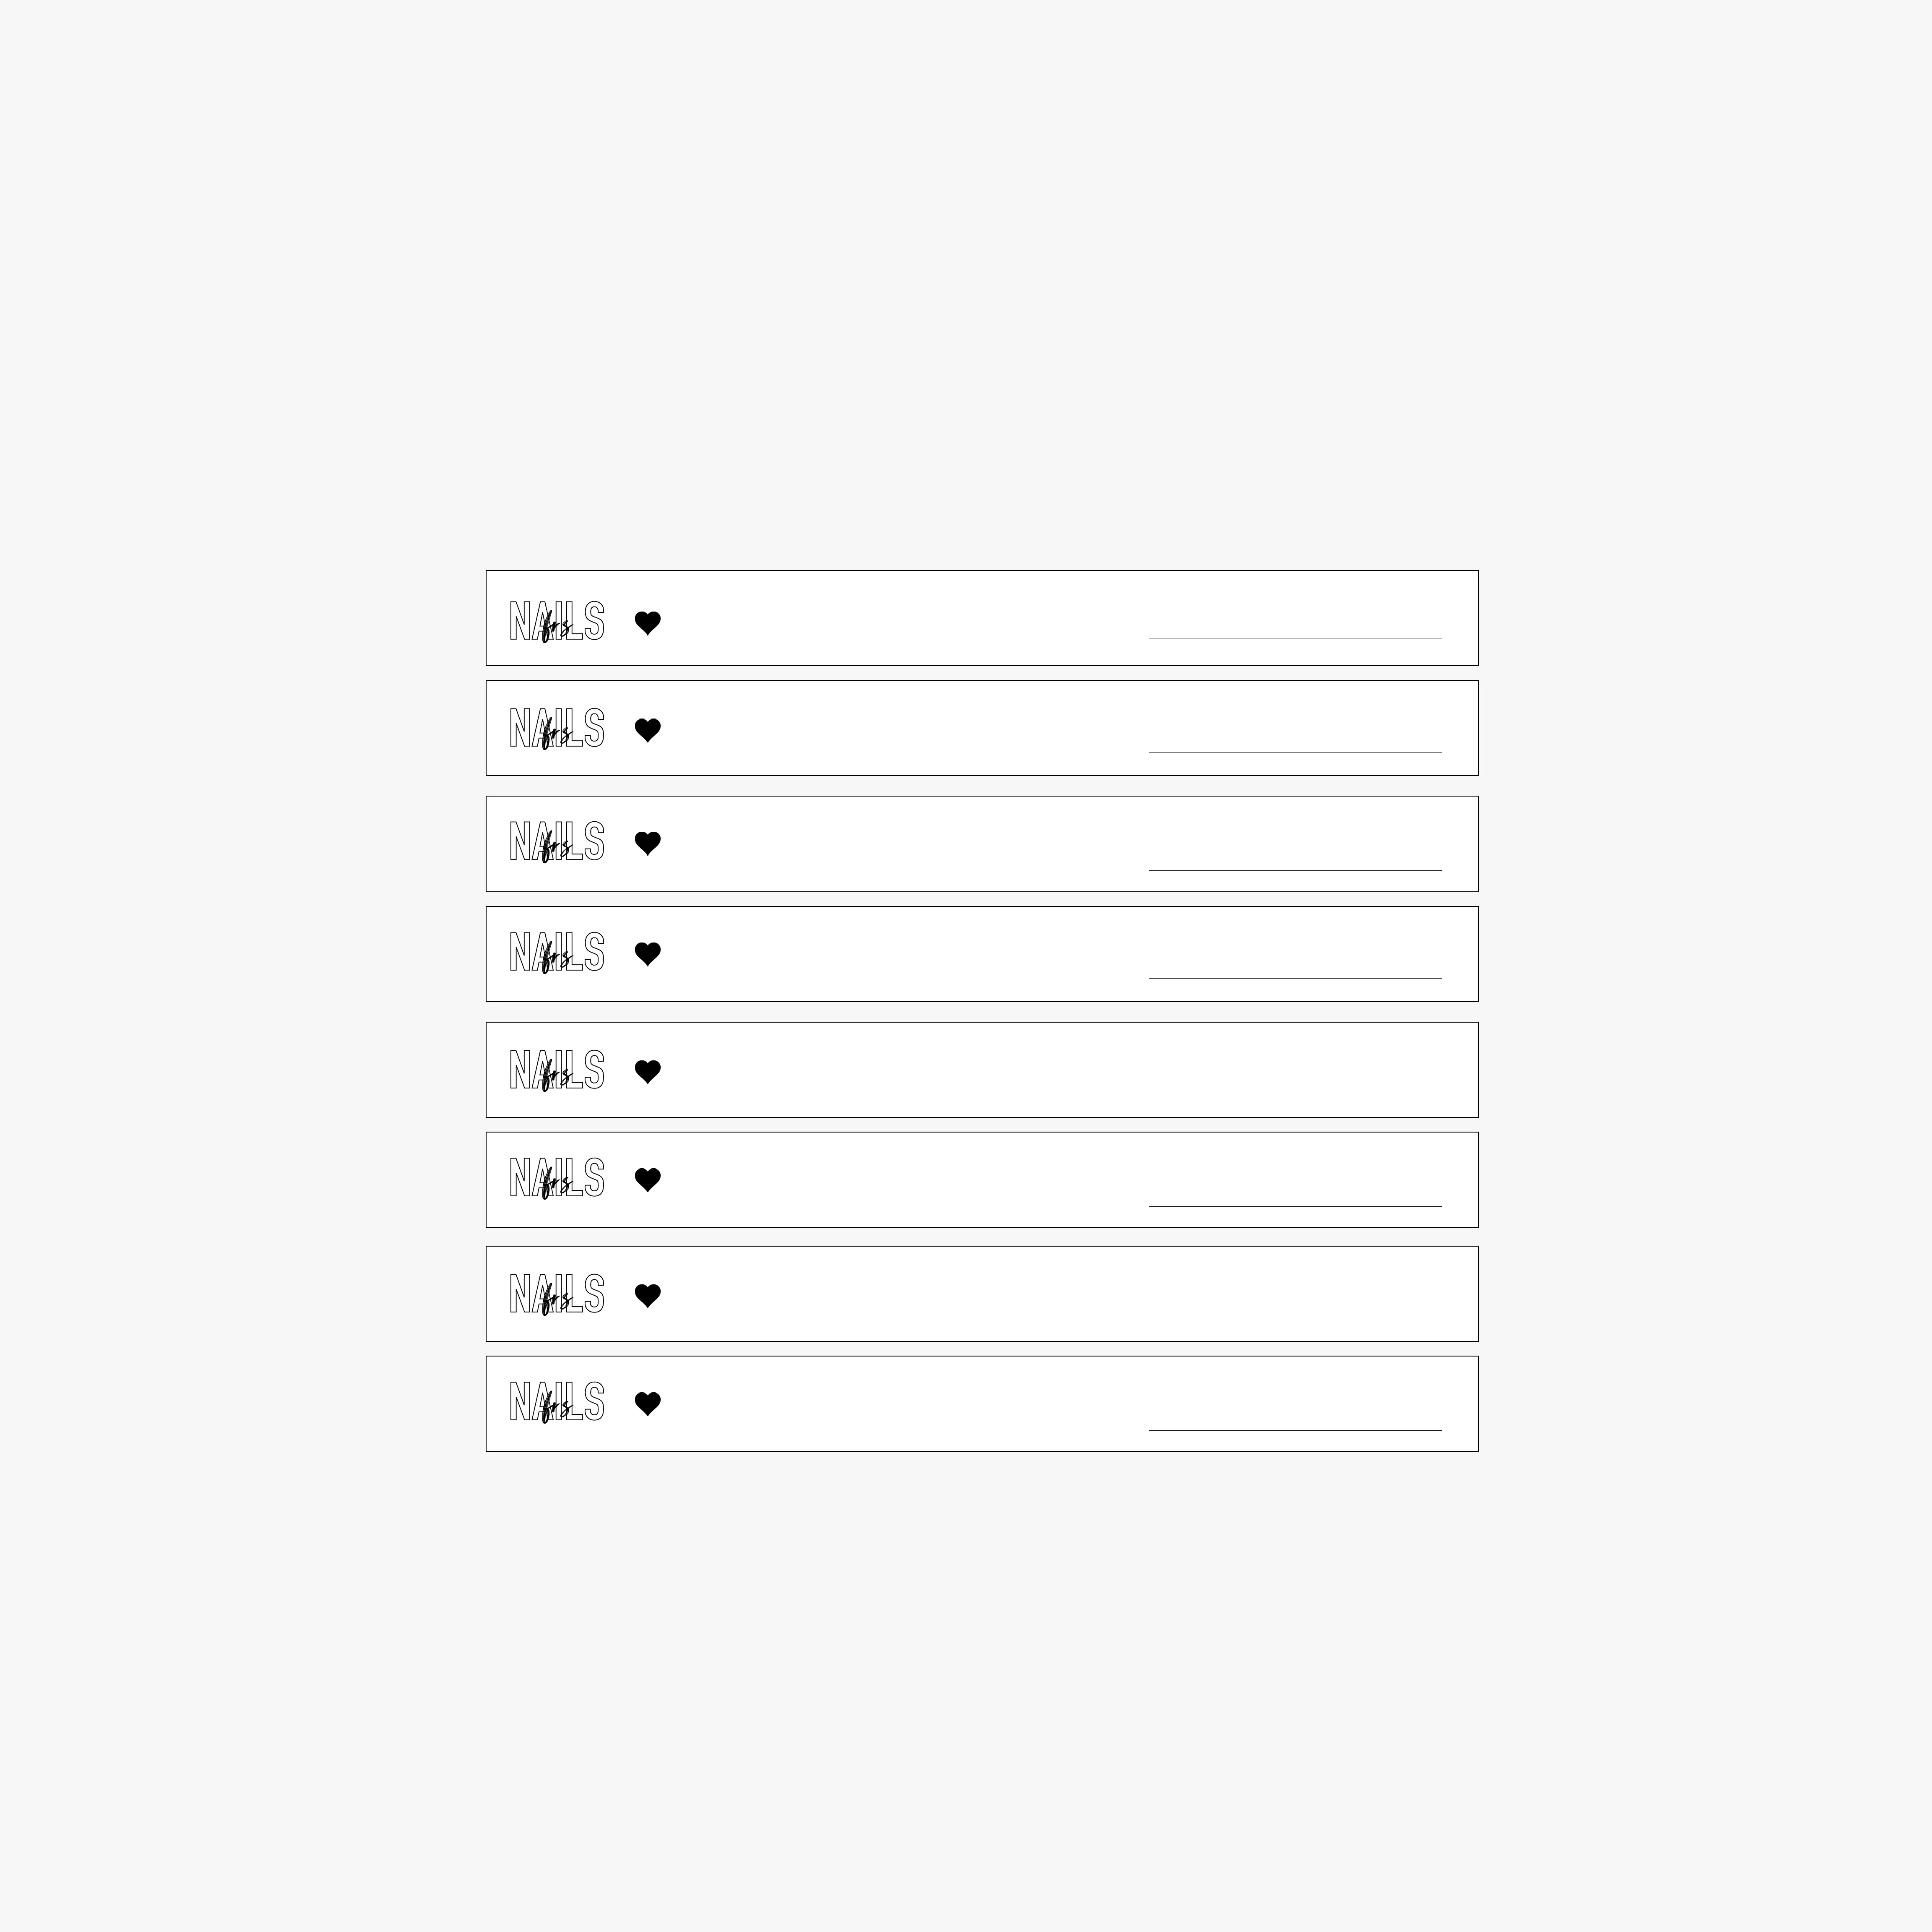This screenshot has width=1932, height=1932.
Task: Click the heart icon in the second strip
Action: (x=648, y=730)
